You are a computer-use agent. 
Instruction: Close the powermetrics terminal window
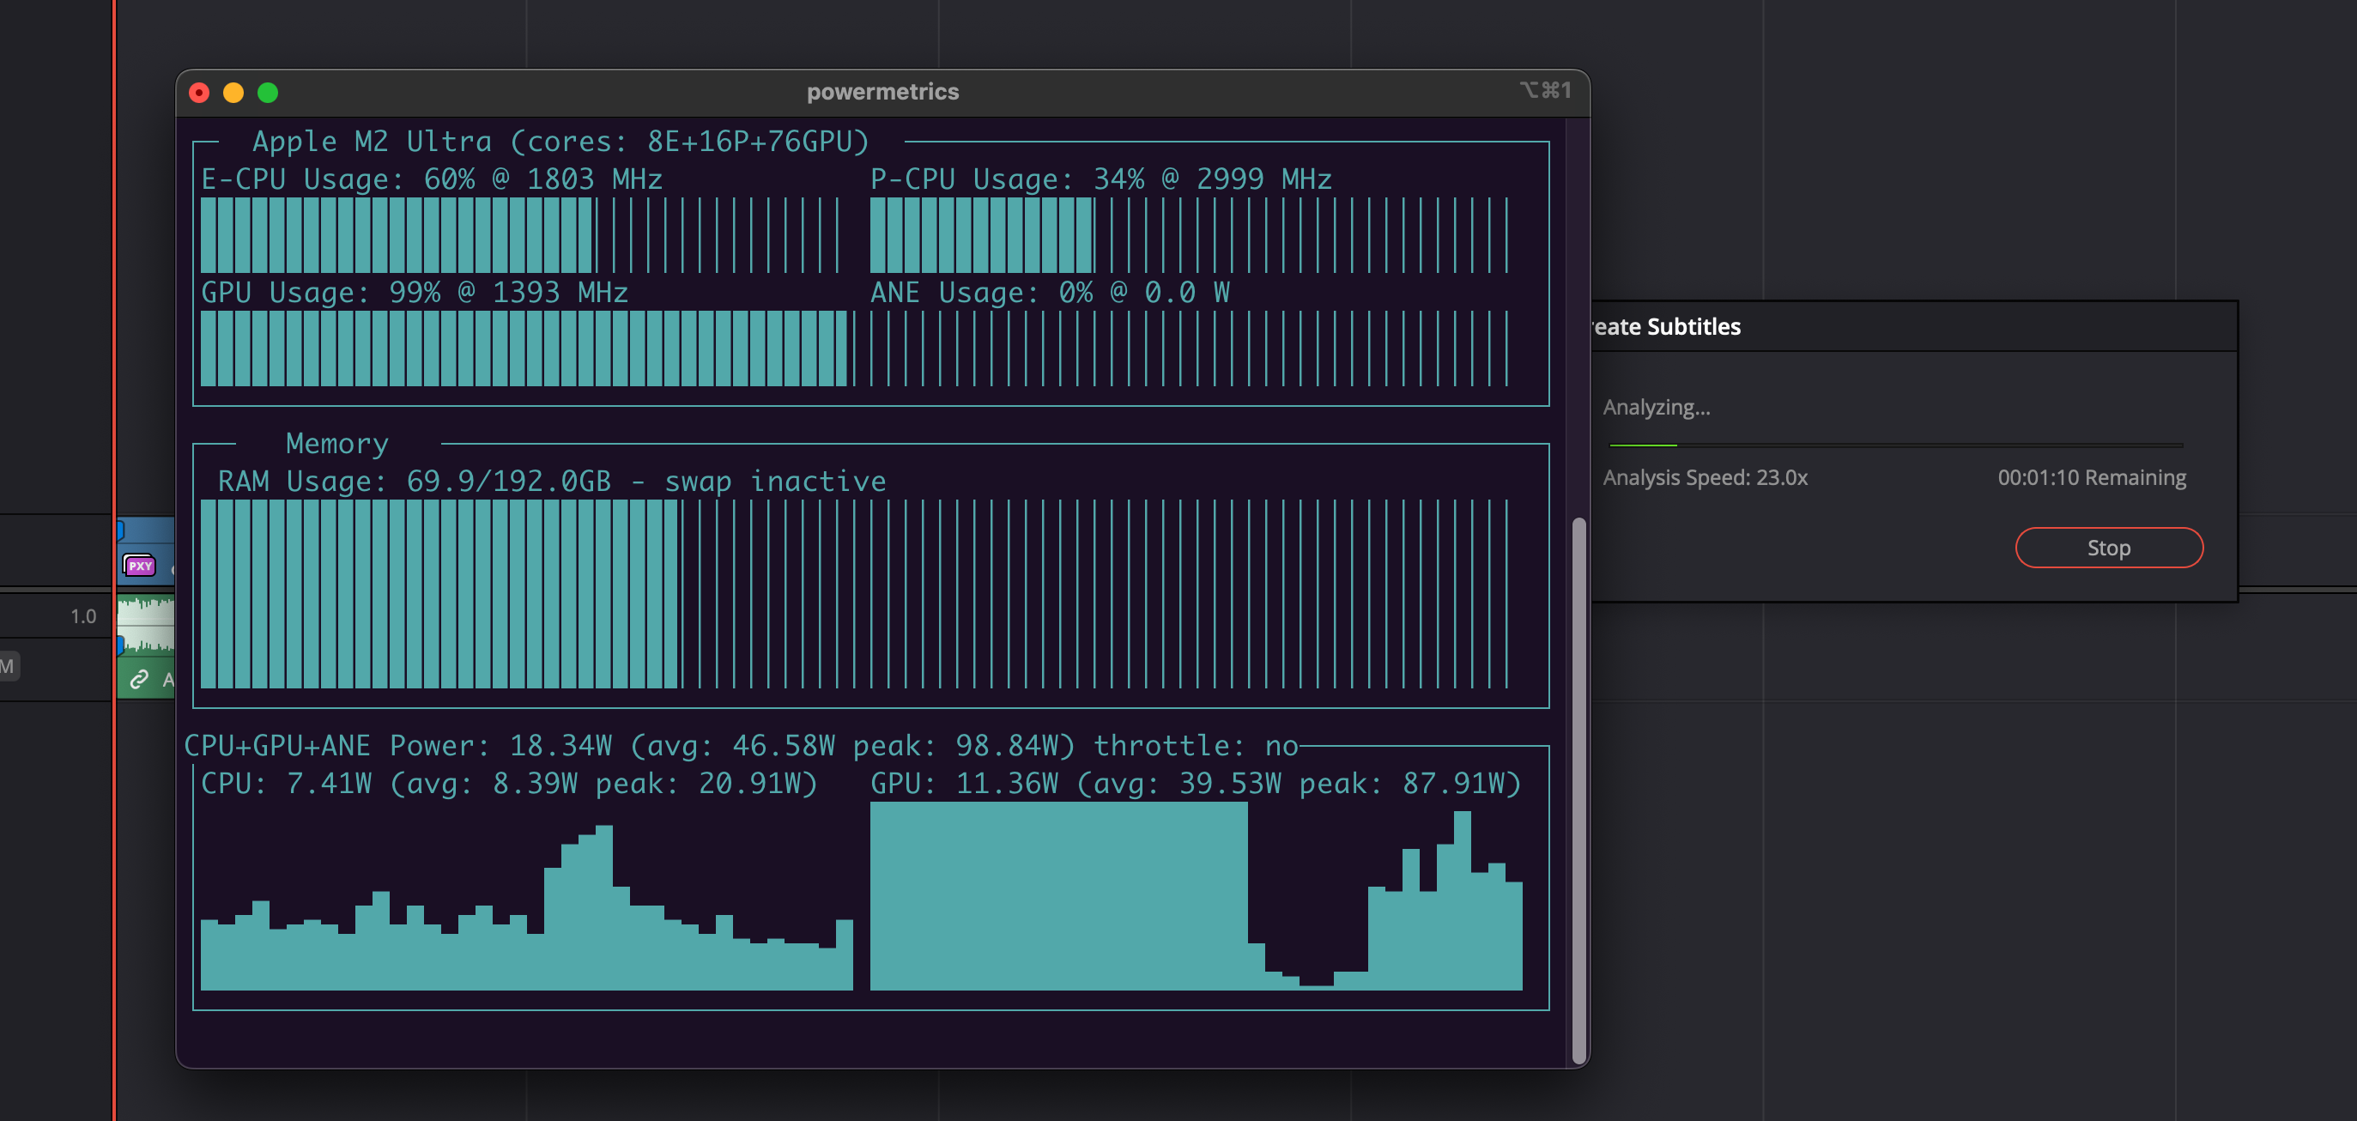click(x=198, y=93)
